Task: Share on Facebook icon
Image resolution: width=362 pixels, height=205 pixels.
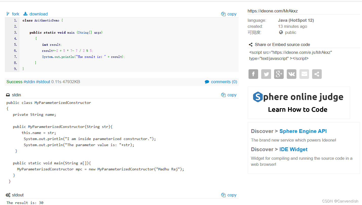Action: 253,74
